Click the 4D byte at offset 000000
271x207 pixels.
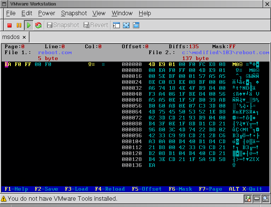[152, 64]
